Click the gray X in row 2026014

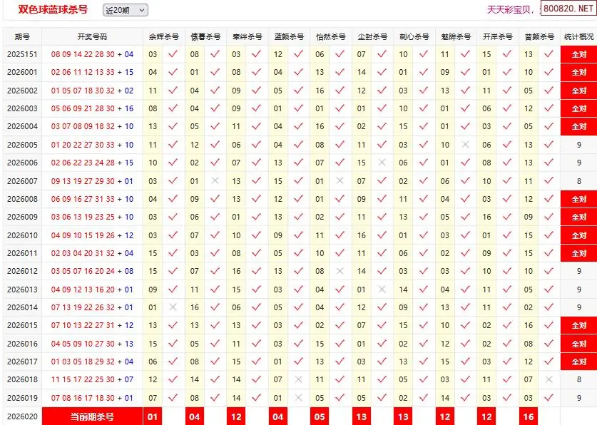point(173,307)
